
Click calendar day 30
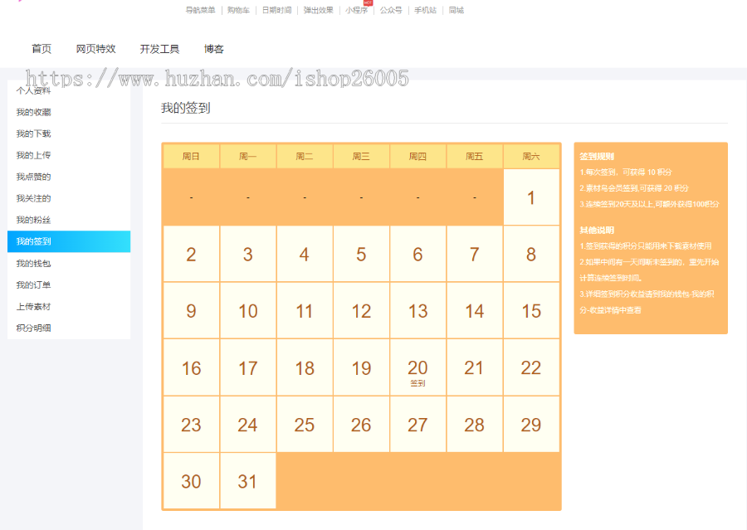191,481
